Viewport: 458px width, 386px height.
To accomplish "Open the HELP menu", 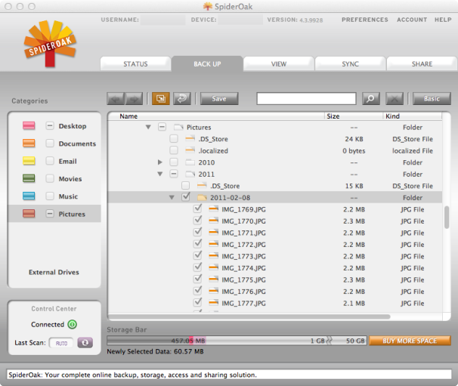I will (x=443, y=20).
